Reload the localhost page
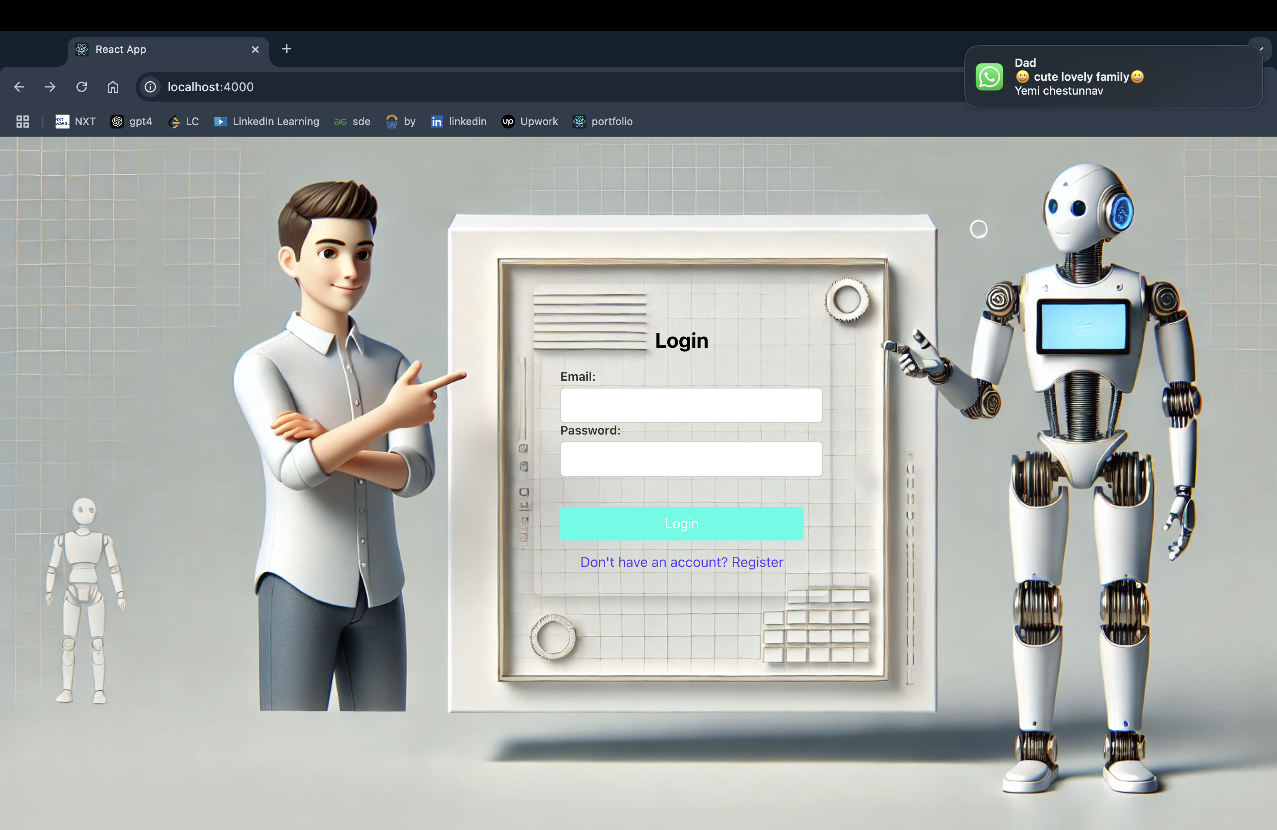1277x830 pixels. point(82,87)
